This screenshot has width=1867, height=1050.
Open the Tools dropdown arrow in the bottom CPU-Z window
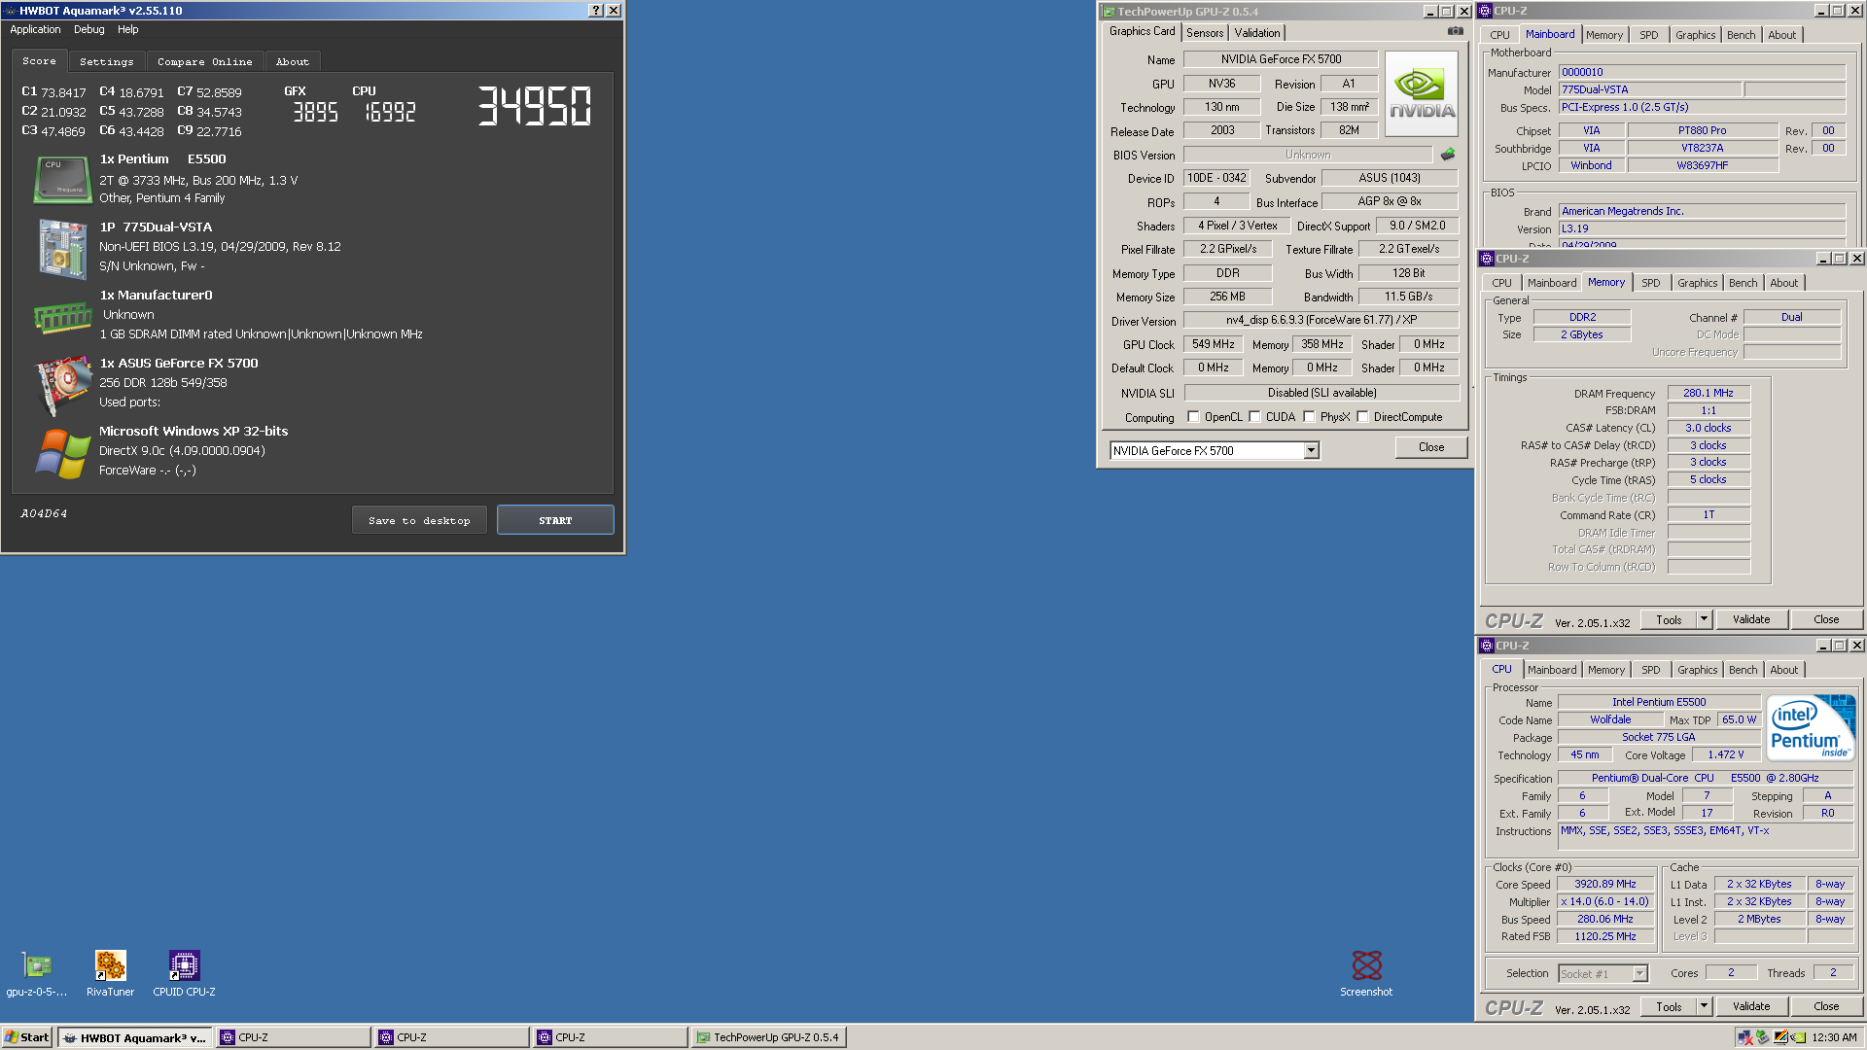(1704, 1006)
